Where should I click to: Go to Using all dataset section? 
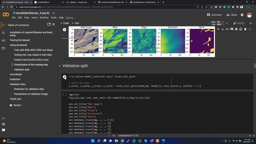[18, 45]
